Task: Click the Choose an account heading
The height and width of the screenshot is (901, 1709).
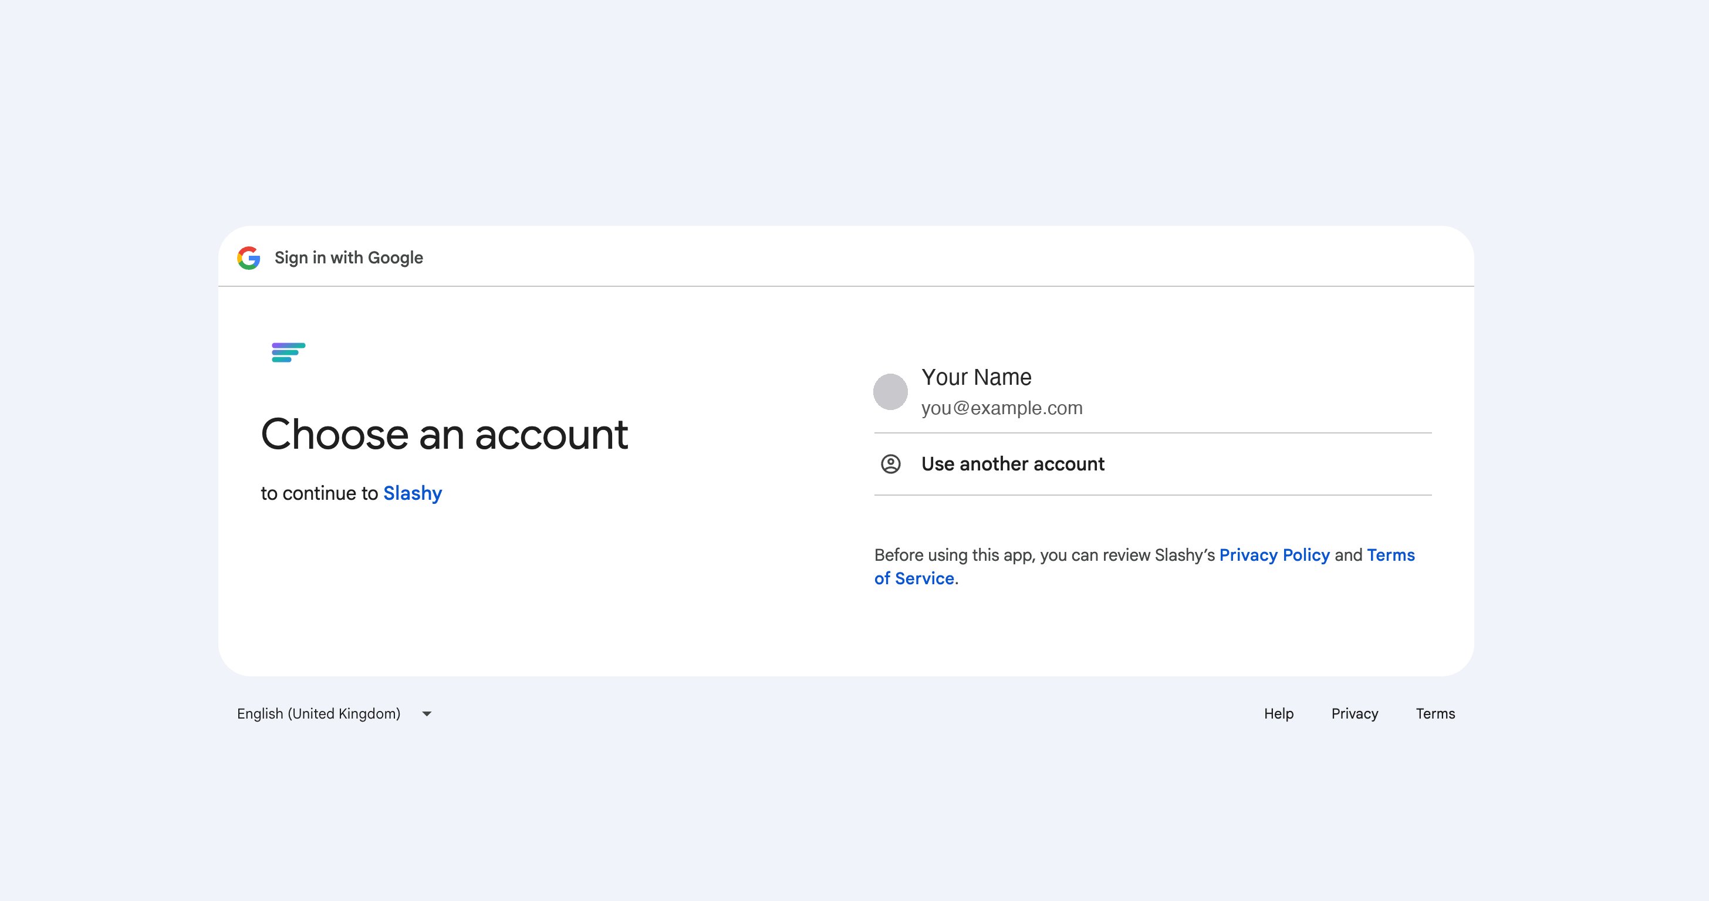Action: point(444,434)
